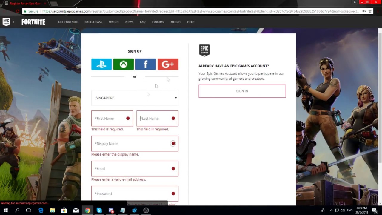Open GET FORTNITE menu item

[68, 22]
